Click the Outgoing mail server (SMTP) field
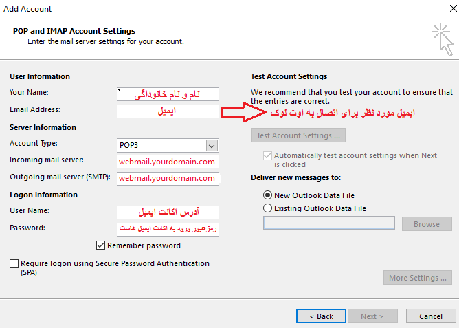 168,179
